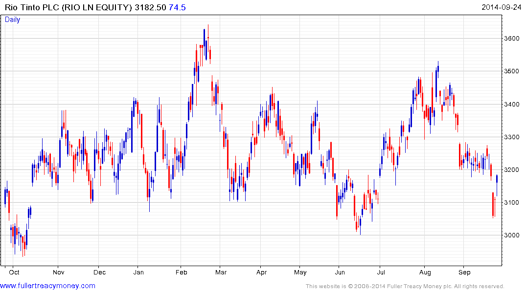Click the Apr month label
The height and width of the screenshot is (293, 526).
tap(262, 272)
